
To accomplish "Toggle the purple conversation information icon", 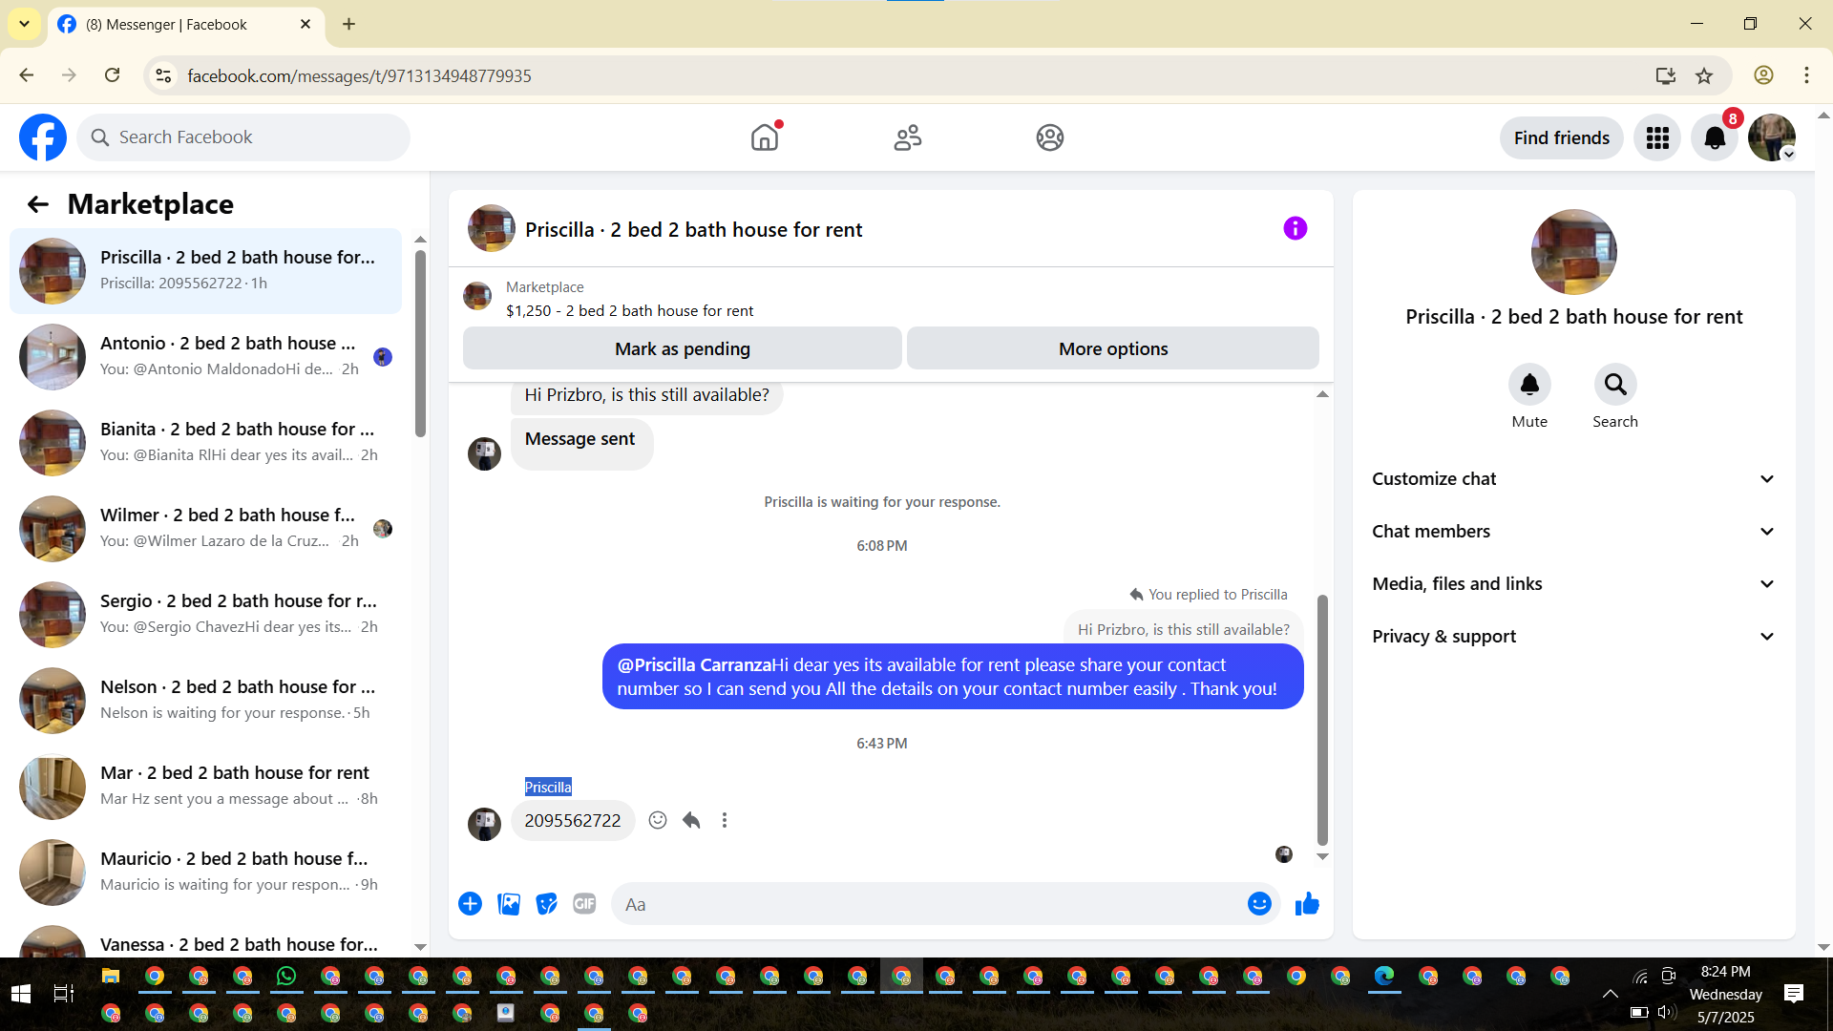I will pos(1295,229).
